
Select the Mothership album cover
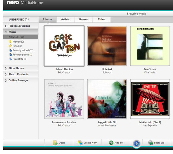pyautogui.click(x=150, y=99)
